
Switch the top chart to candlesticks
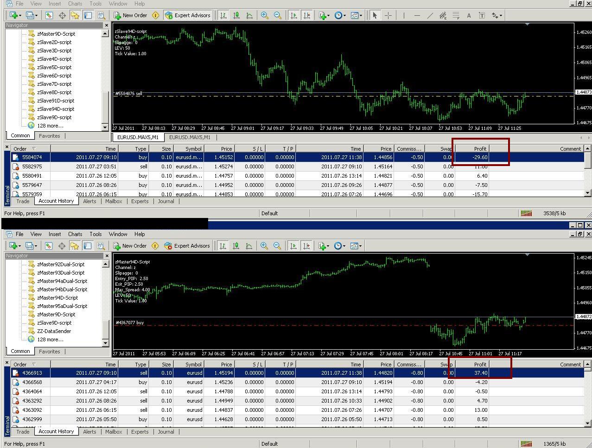(x=236, y=15)
